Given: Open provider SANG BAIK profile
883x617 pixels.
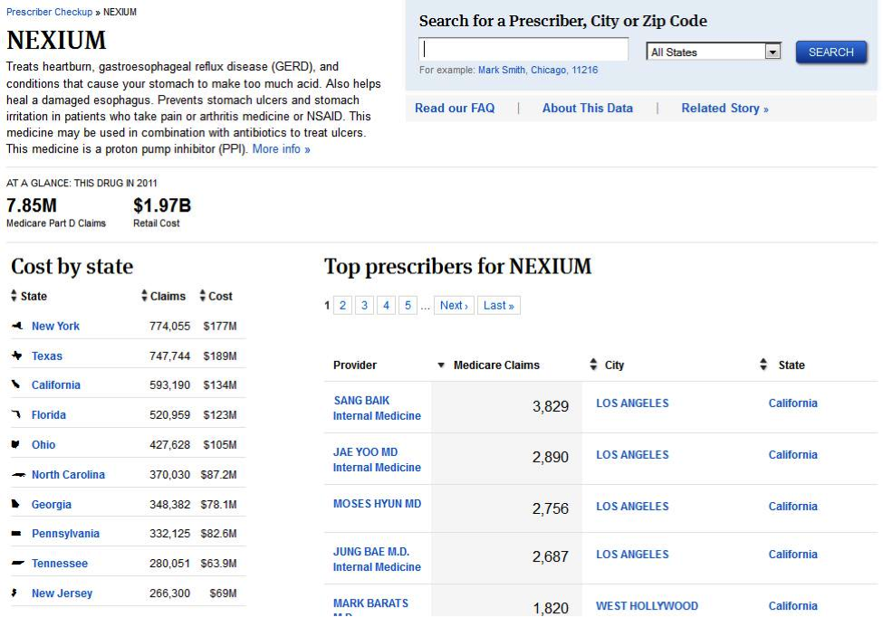Looking at the screenshot, I should point(361,401).
